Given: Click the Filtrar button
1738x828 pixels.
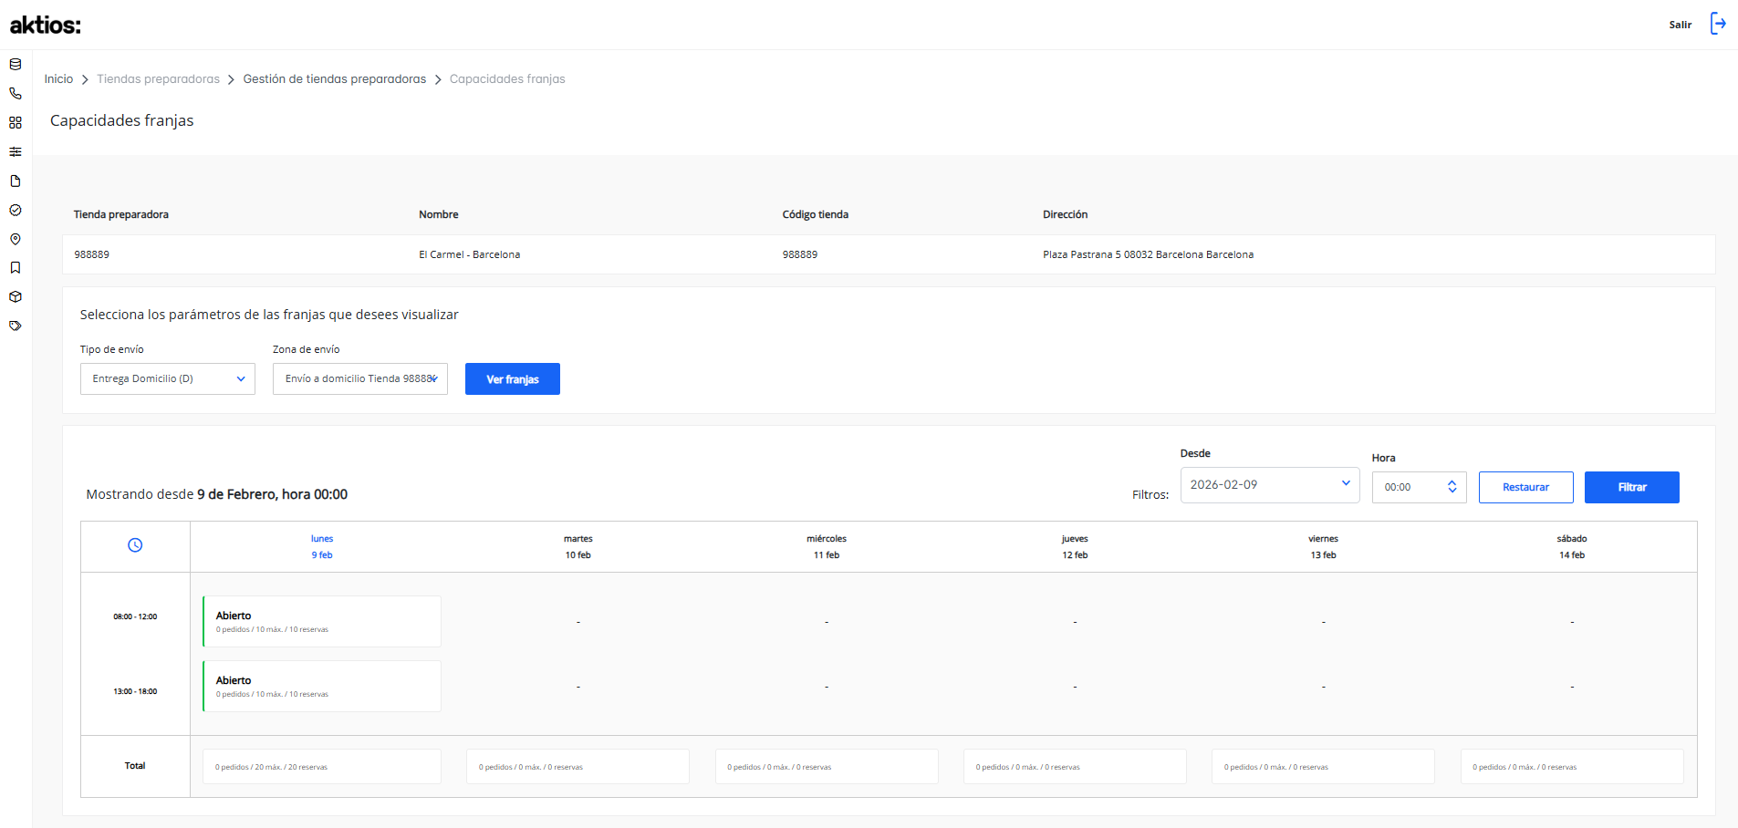Looking at the screenshot, I should tap(1632, 487).
